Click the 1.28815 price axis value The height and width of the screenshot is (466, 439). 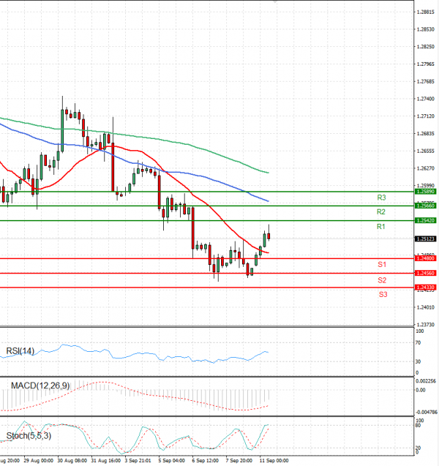(x=426, y=12)
